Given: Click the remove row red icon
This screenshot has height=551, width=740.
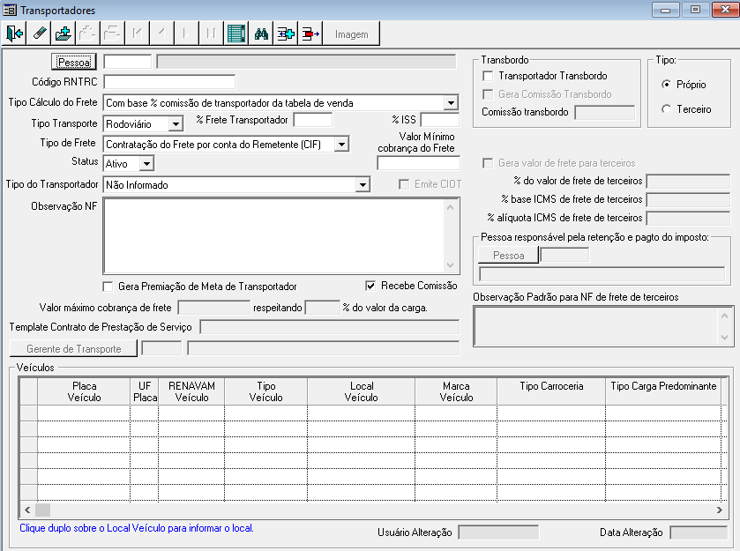Looking at the screenshot, I should point(310,34).
